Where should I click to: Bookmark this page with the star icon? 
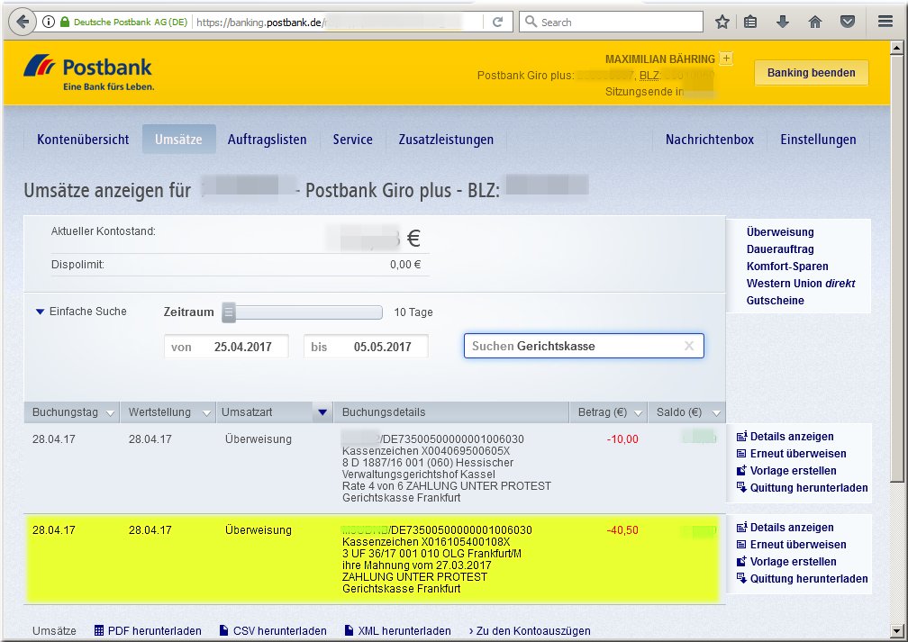pos(722,22)
